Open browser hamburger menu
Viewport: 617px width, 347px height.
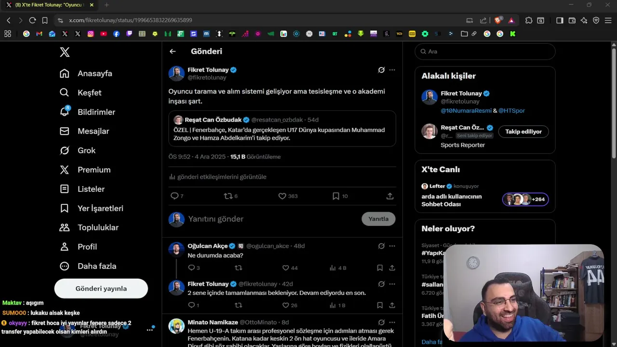click(608, 20)
